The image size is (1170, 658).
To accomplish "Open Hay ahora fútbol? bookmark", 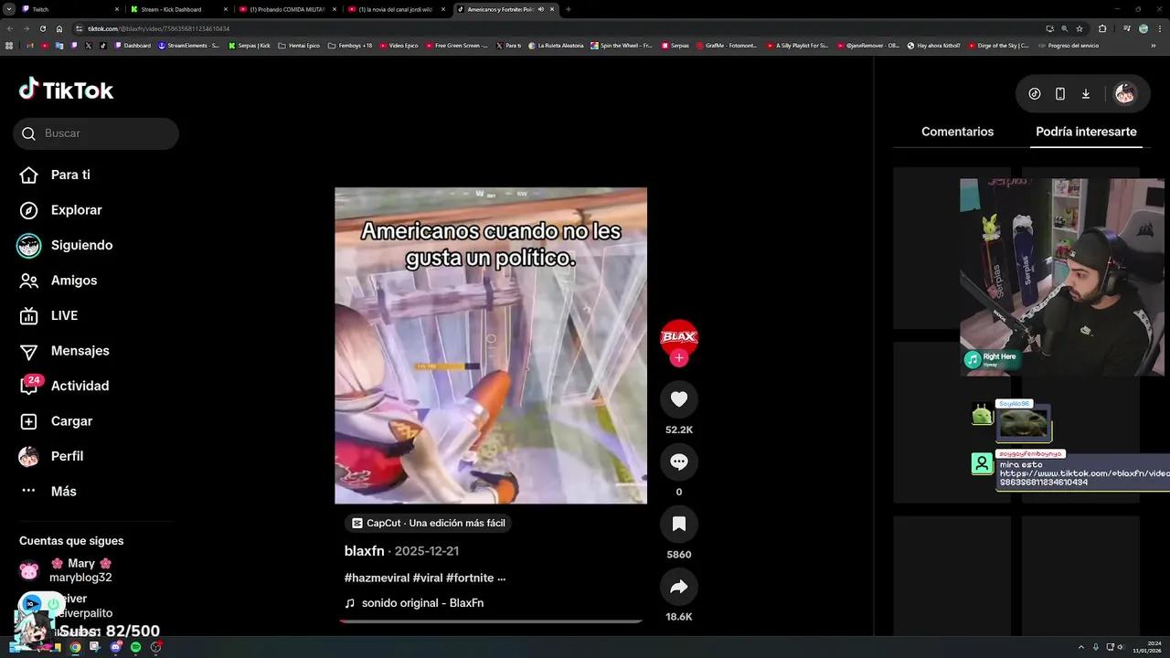I will click(933, 45).
